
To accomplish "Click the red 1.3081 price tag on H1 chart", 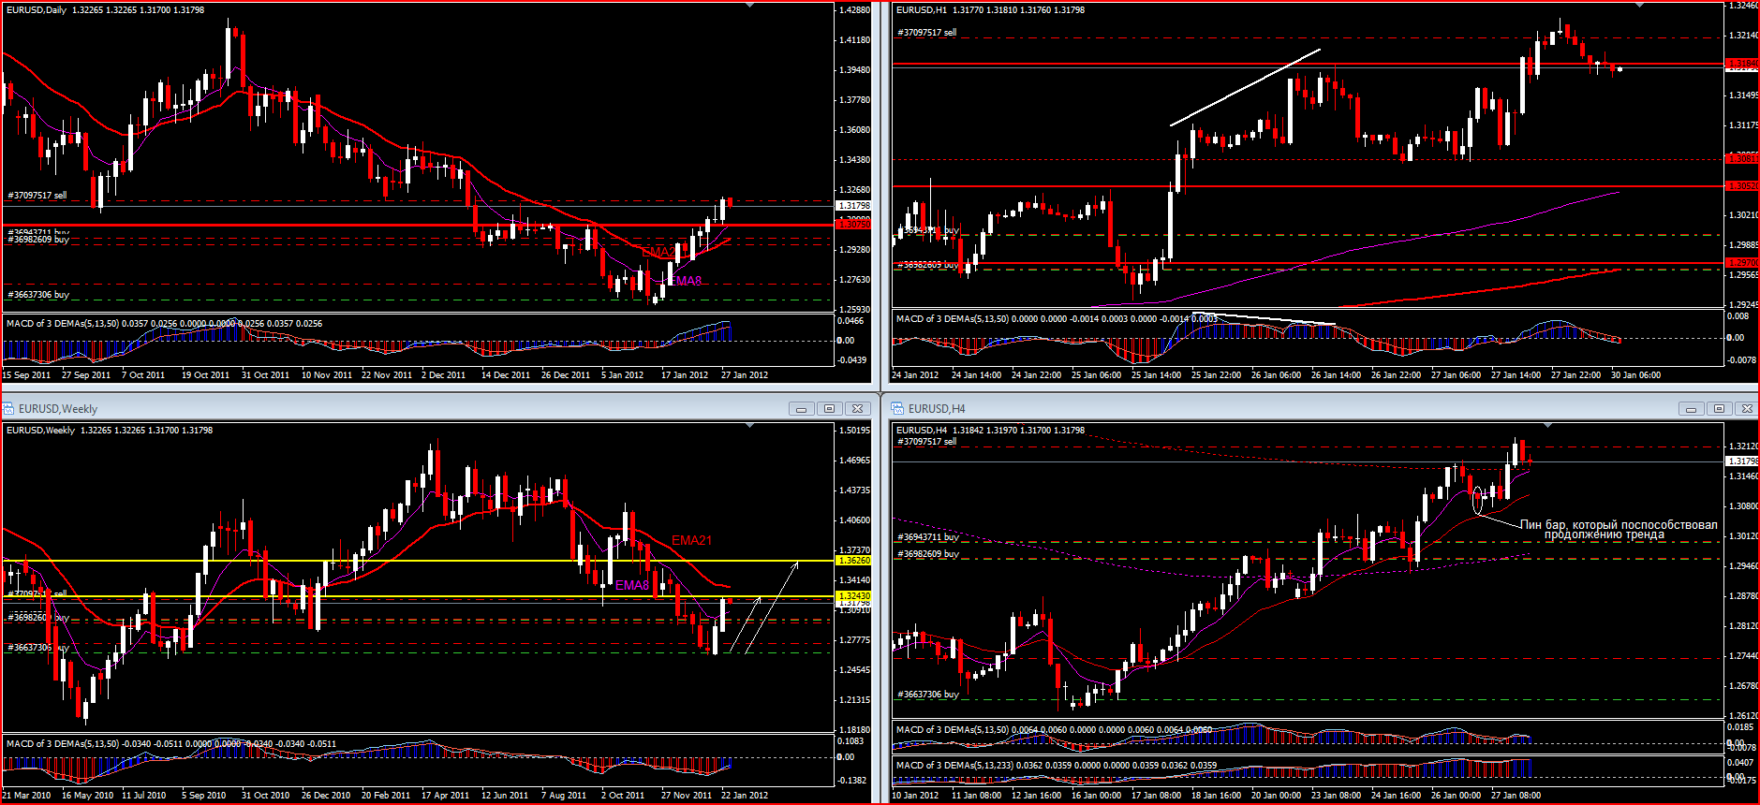I will [1742, 159].
